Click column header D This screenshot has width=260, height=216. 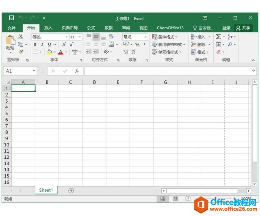click(94, 82)
